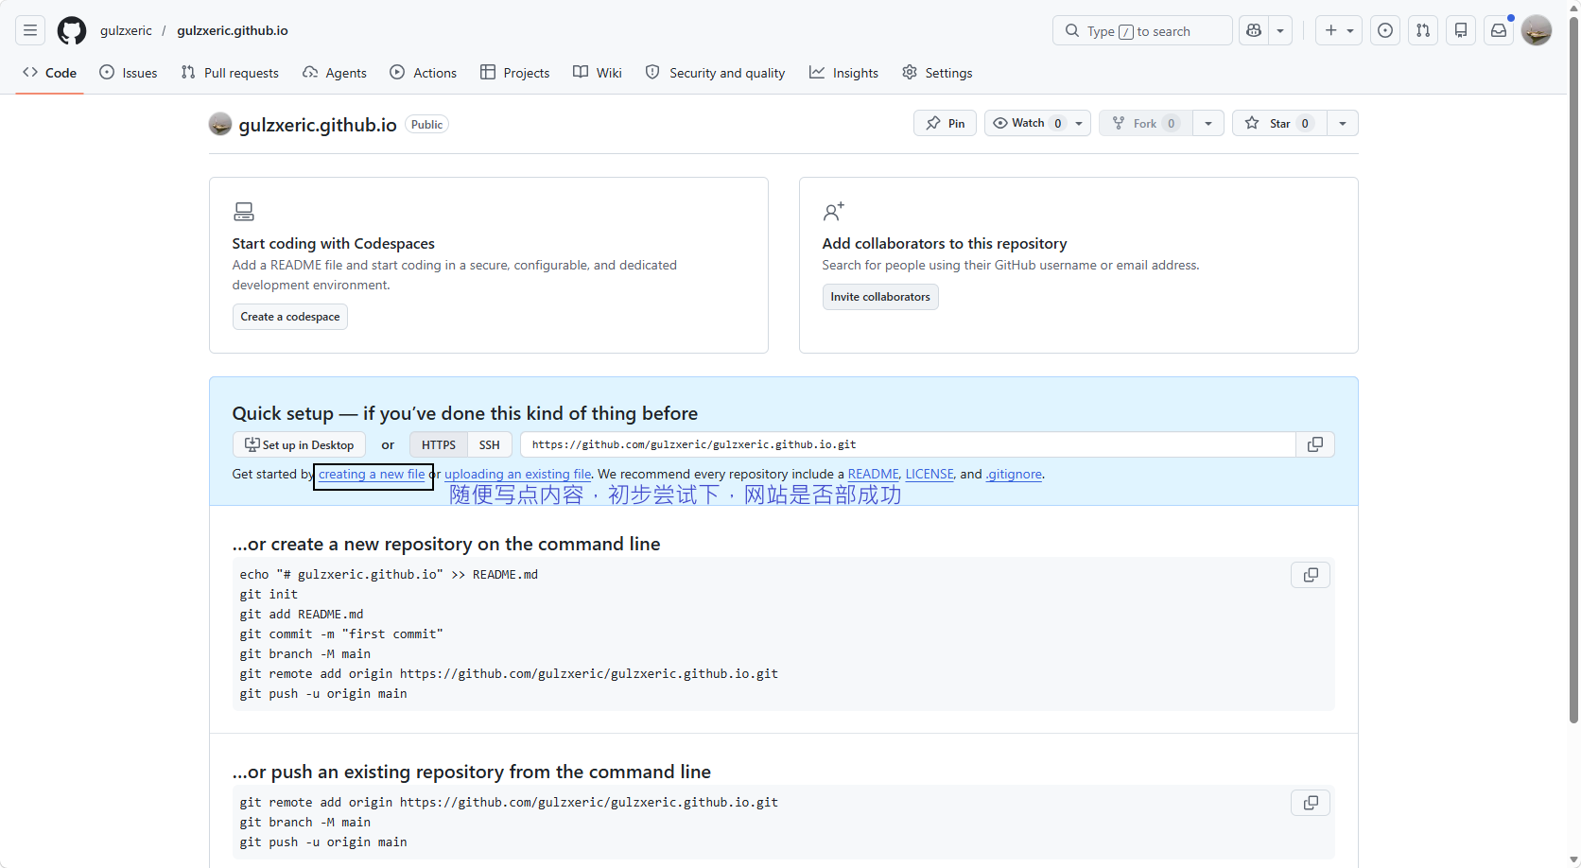Open the Create new plus menu
Screen dimensions: 1581x868
(x=1339, y=30)
